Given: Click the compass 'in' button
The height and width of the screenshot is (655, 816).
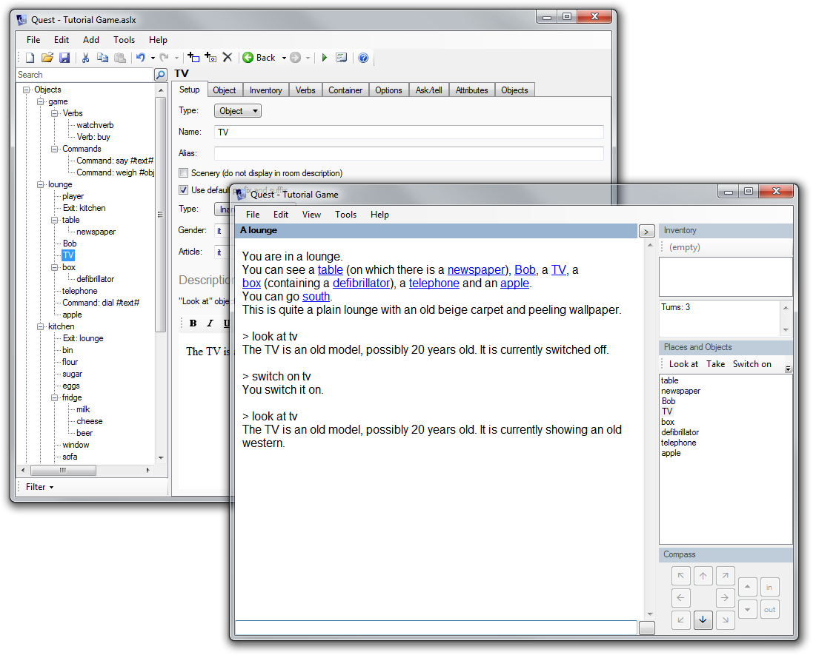Looking at the screenshot, I should (x=769, y=587).
